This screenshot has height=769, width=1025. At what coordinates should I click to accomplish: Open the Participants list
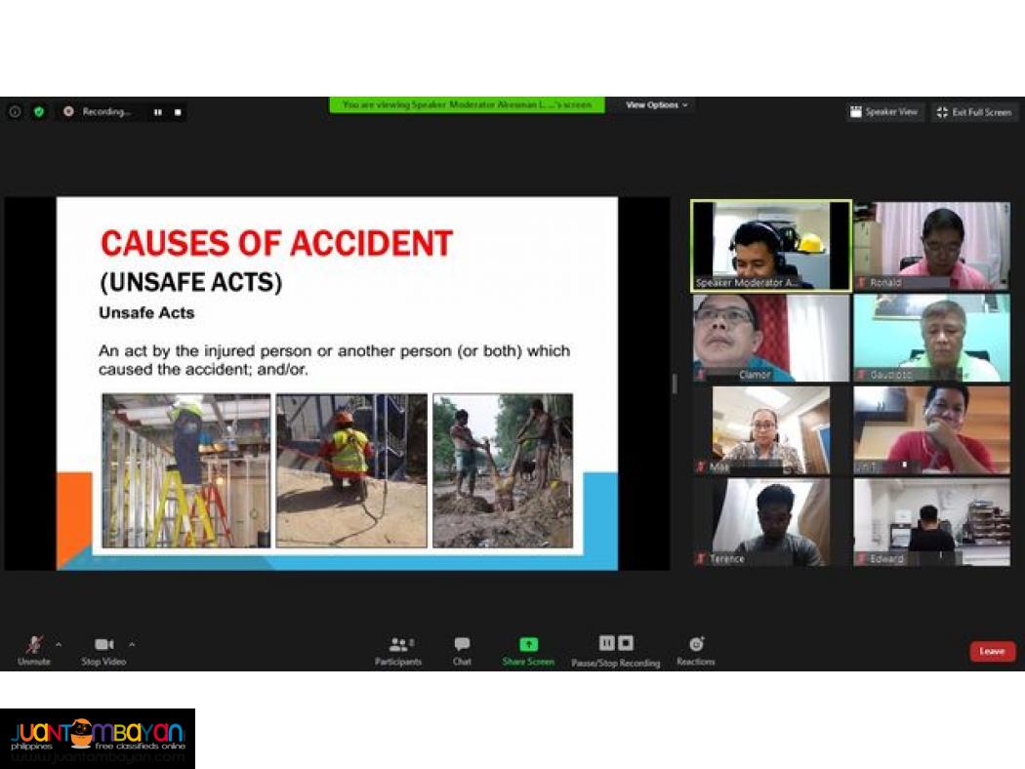tap(398, 644)
